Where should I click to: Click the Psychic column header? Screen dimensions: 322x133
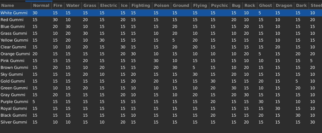(219, 5)
